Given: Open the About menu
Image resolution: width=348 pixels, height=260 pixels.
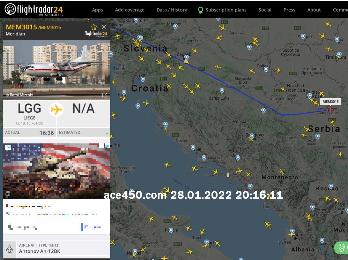Looking at the screenshot, I should (x=314, y=10).
